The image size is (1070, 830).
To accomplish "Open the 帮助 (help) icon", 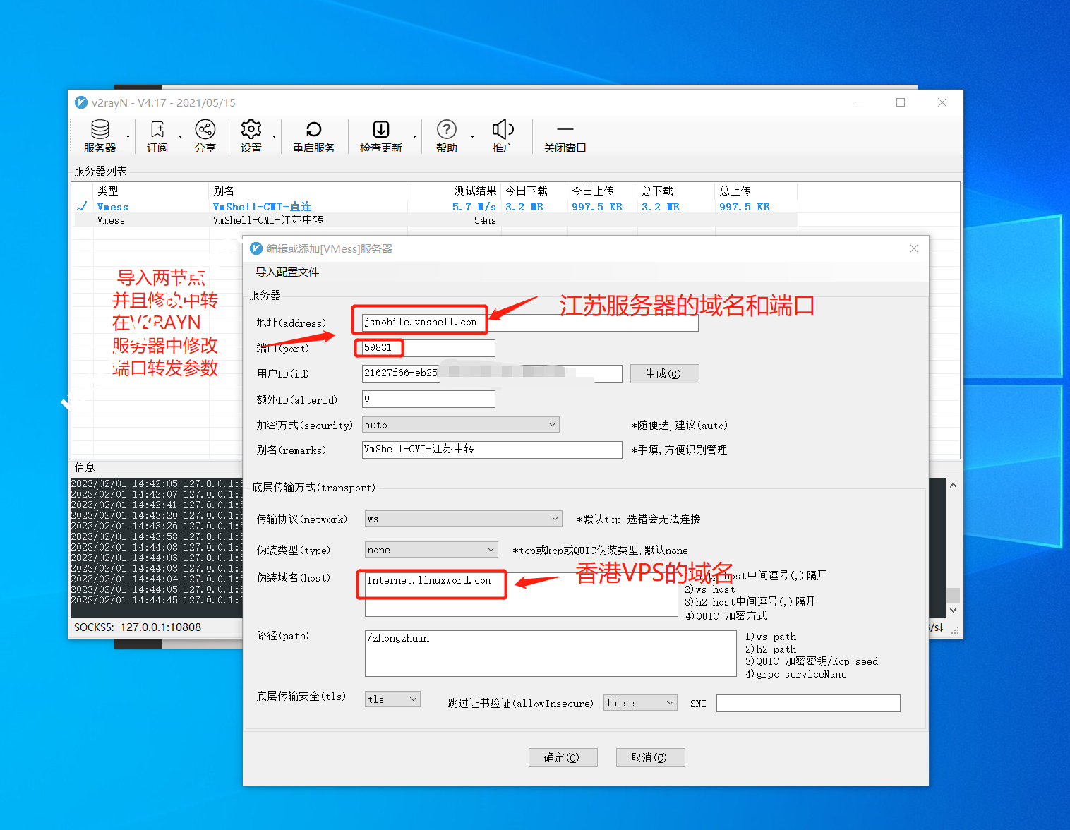I will coord(446,136).
